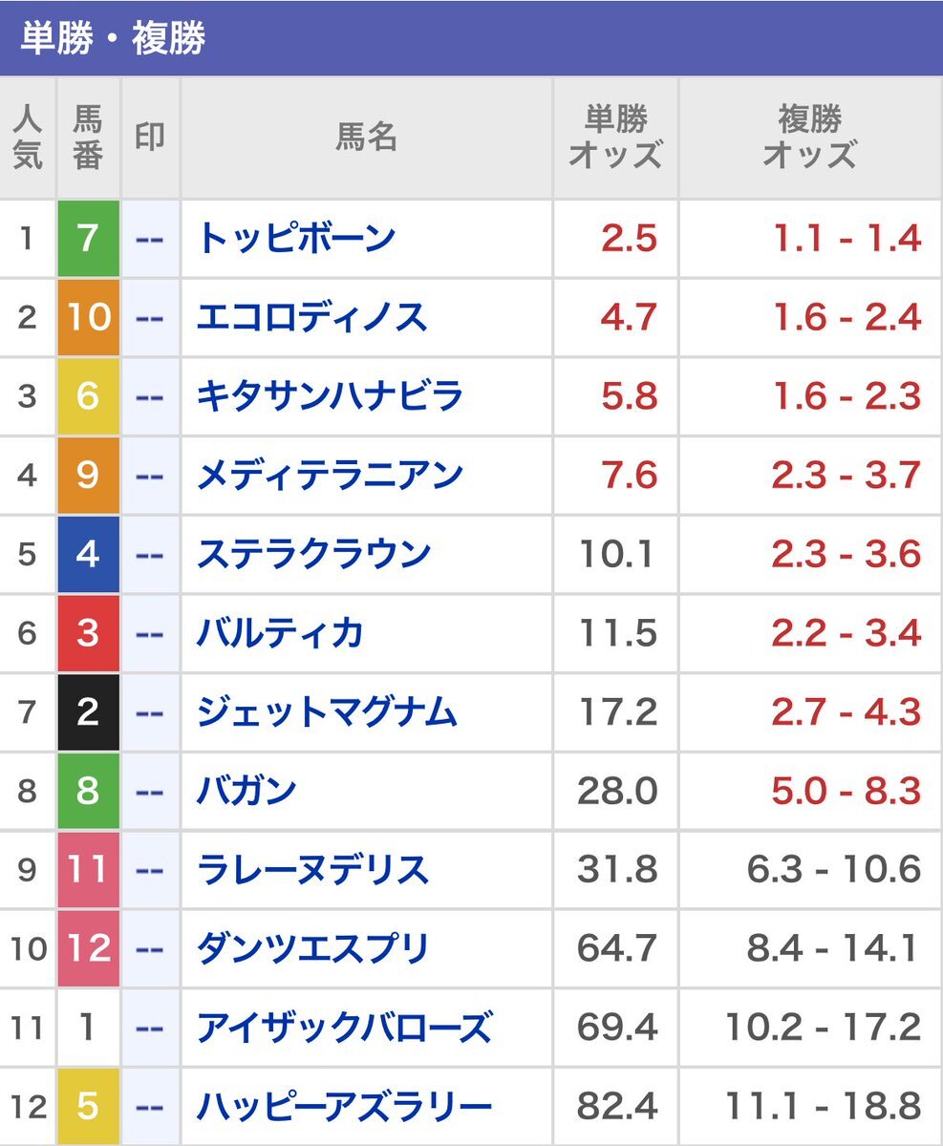943x1146 pixels.
Task: Open the mark selector for メディテラニアン
Action: pos(149,476)
